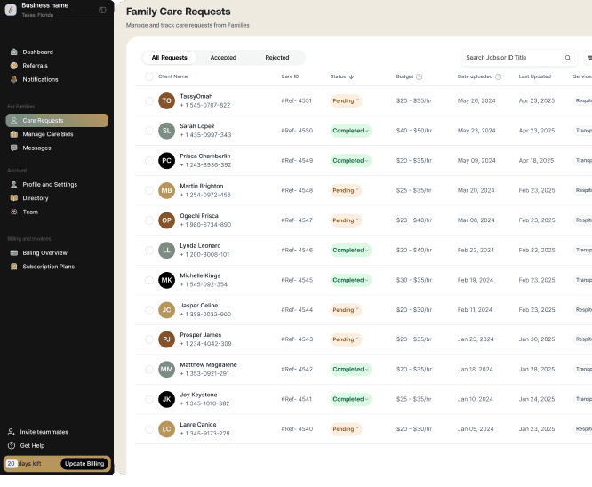The image size is (592, 487).
Task: Select Ogechi Prisca row checkbox
Action: [149, 220]
